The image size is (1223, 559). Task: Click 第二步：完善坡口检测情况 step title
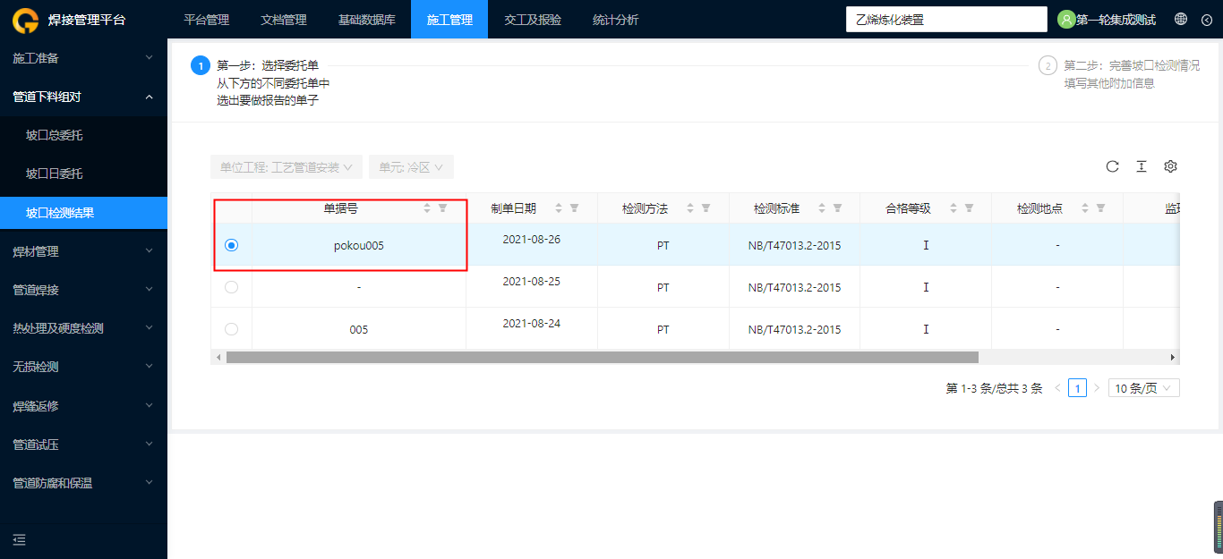tap(1132, 65)
